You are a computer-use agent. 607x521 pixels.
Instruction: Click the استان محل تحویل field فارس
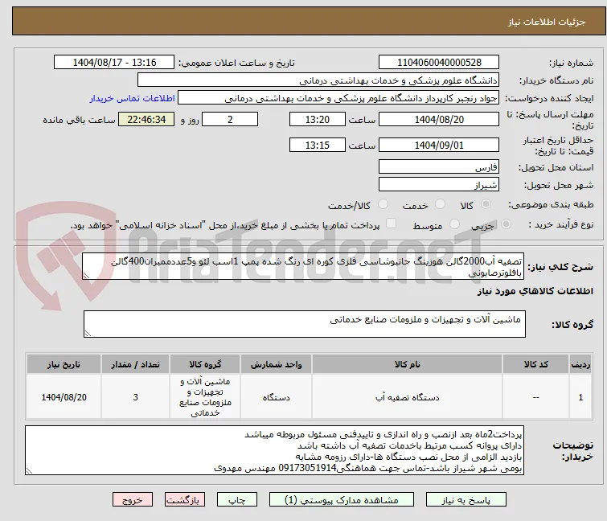(x=439, y=166)
